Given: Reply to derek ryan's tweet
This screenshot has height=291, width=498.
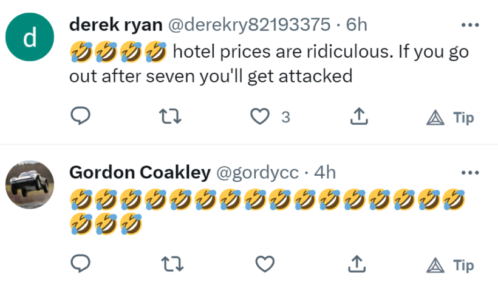Looking at the screenshot, I should coord(80,116).
